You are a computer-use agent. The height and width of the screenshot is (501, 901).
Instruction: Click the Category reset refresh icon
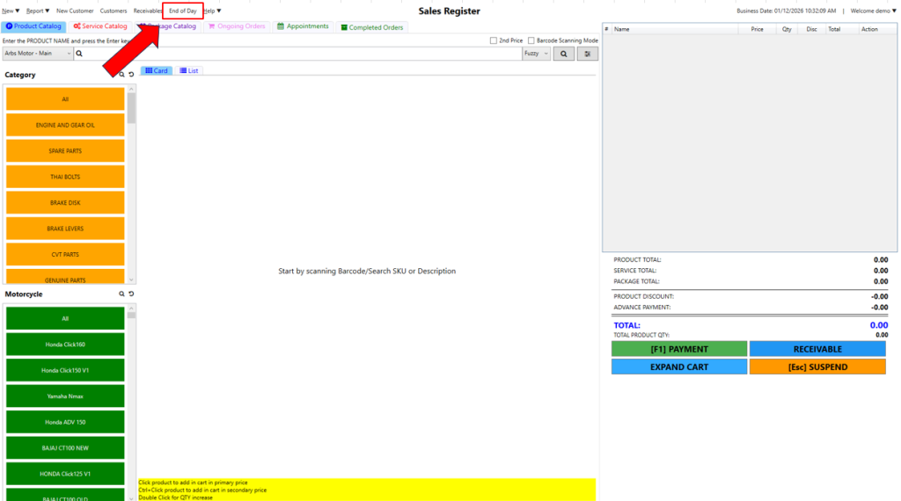(x=131, y=75)
